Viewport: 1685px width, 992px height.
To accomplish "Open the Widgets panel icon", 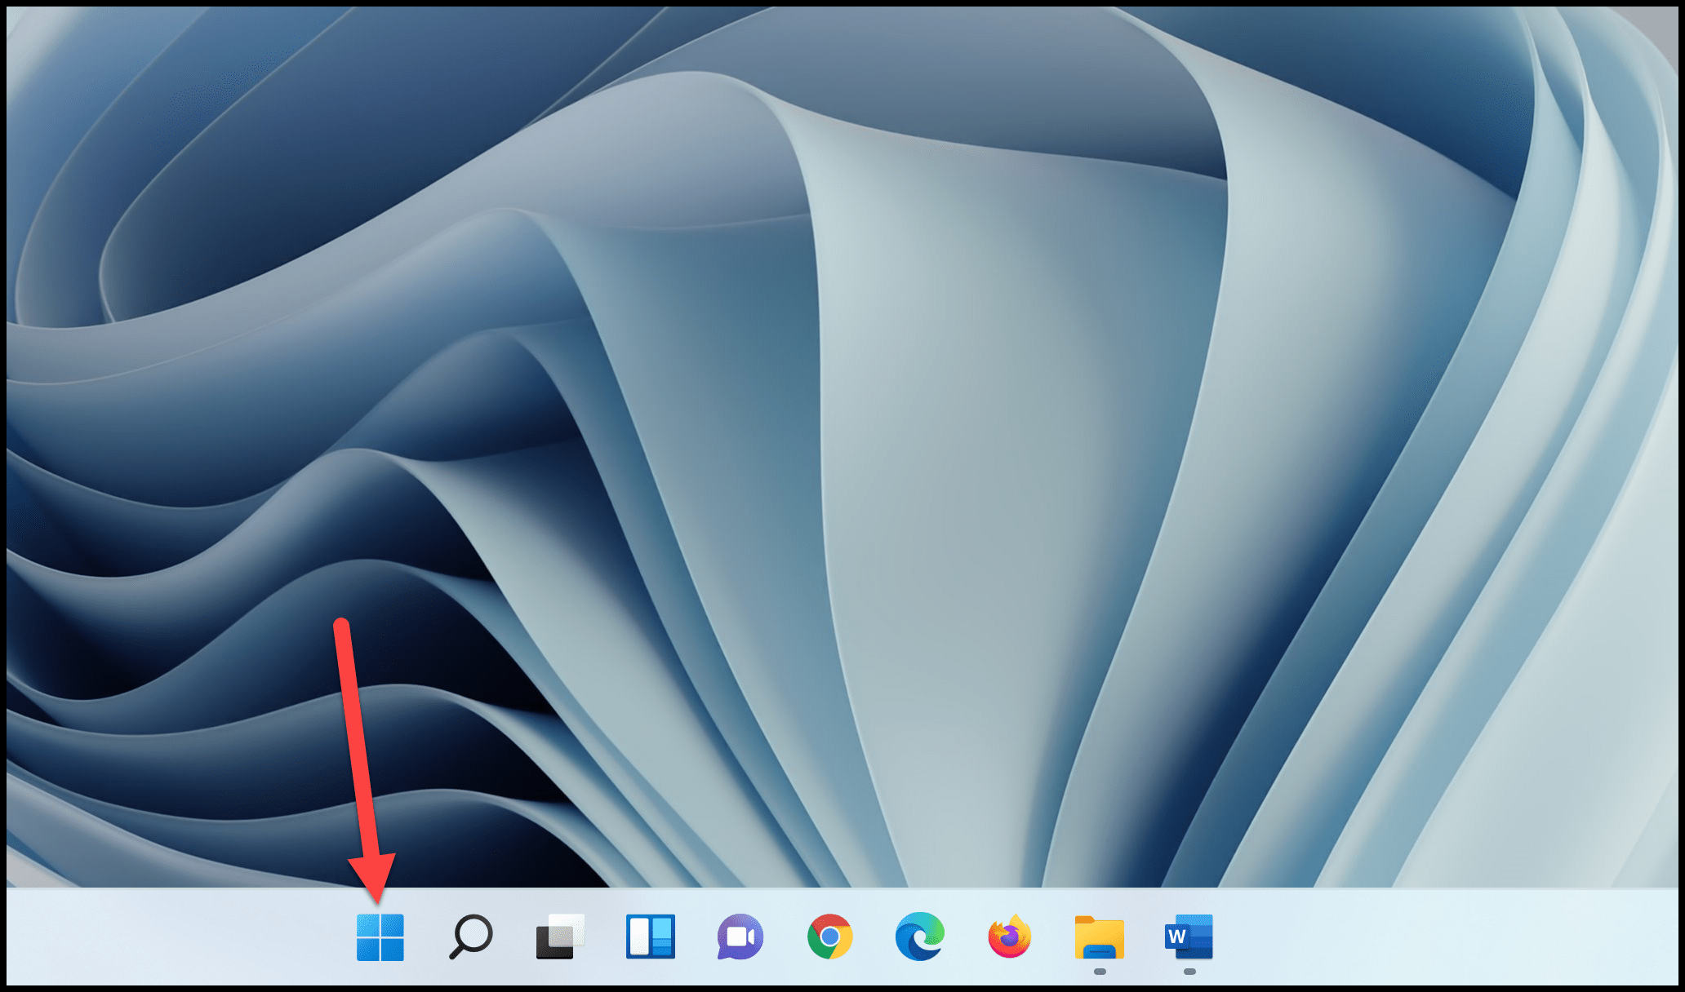I will pos(650,937).
